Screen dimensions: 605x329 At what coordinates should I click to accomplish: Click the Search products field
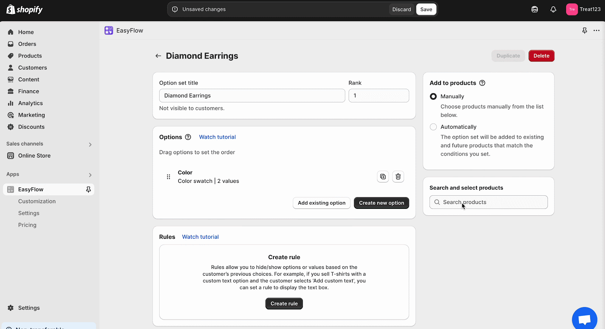[489, 202]
